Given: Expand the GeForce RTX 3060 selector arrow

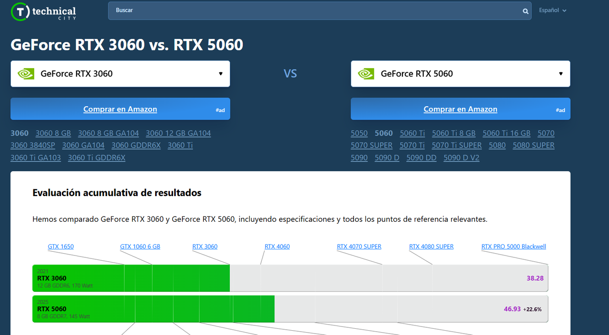Looking at the screenshot, I should [x=221, y=74].
